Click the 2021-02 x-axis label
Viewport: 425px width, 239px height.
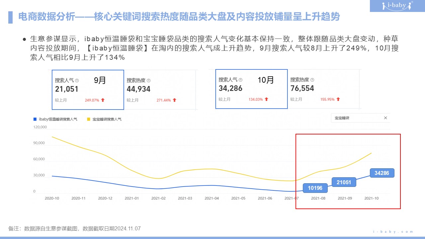(158, 198)
